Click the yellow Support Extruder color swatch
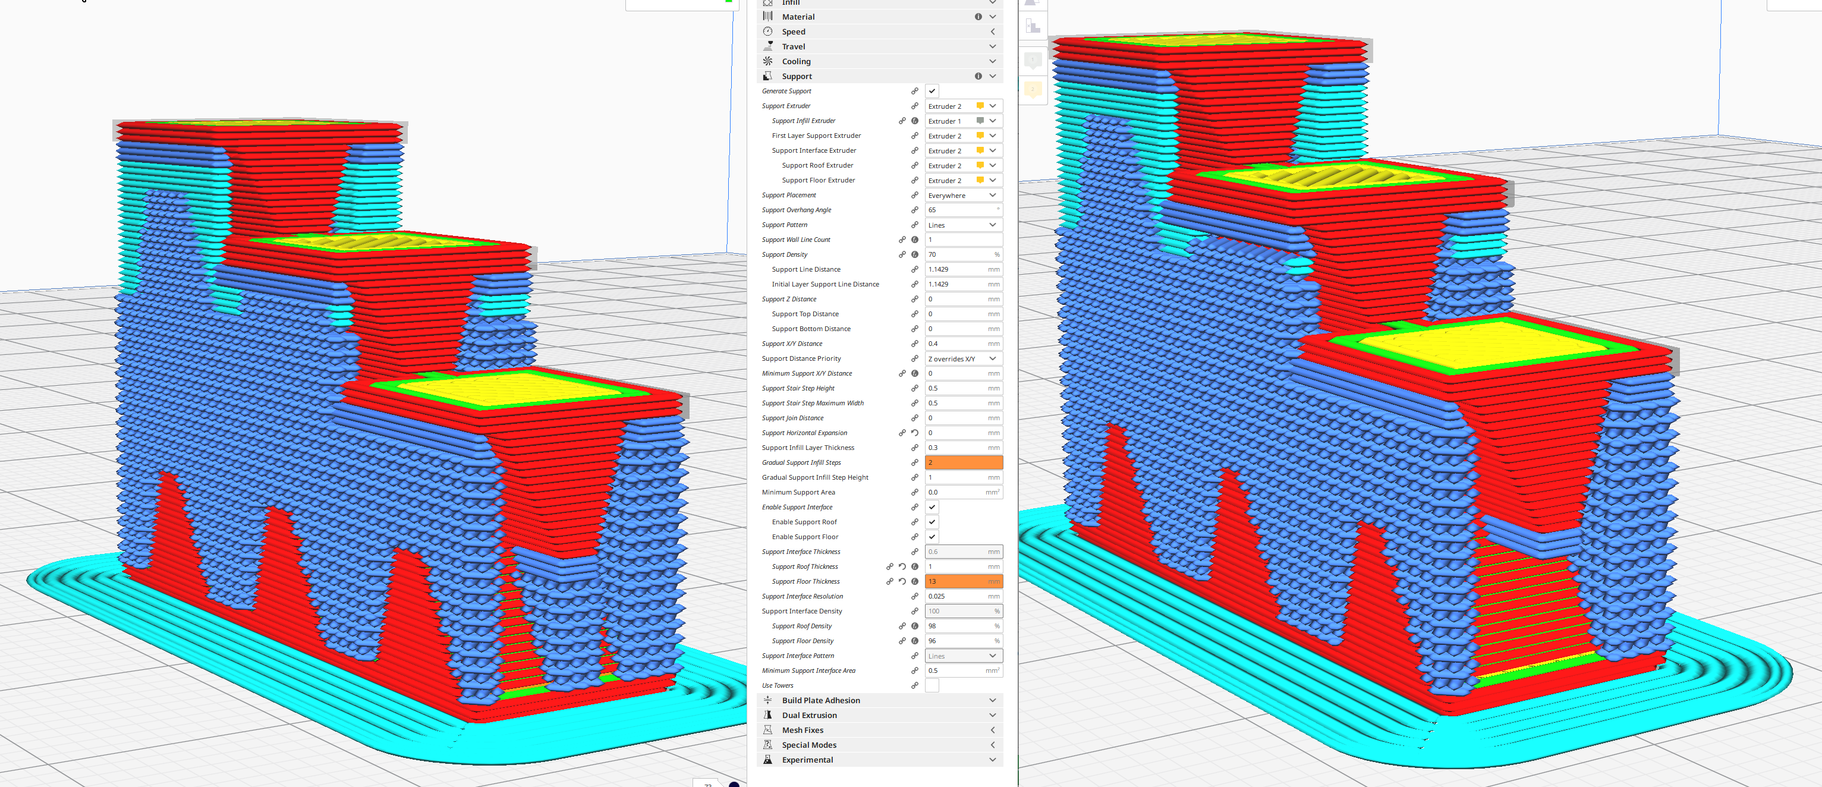Image resolution: width=1822 pixels, height=787 pixels. pos(980,106)
